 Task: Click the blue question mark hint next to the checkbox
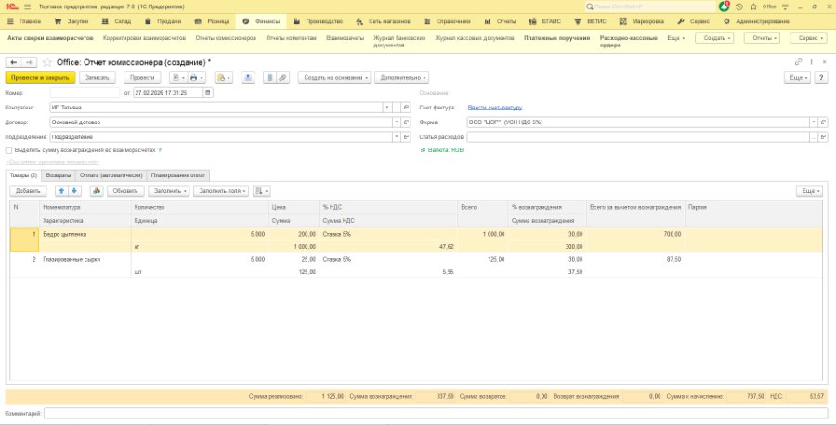(x=160, y=150)
